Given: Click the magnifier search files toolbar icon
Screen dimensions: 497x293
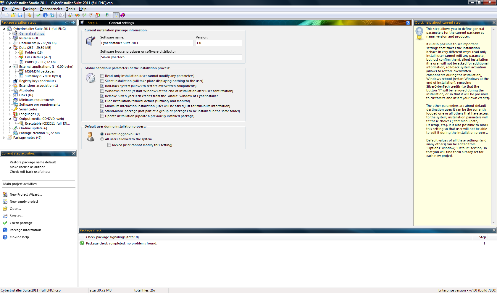Looking at the screenshot, I should (70, 15).
